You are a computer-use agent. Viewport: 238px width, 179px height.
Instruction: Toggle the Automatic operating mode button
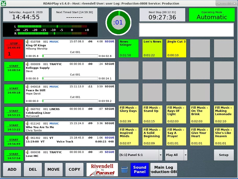point(212,15)
